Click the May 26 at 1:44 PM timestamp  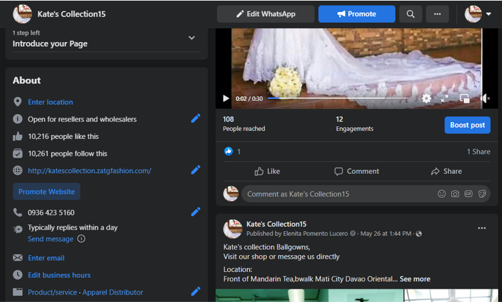(x=386, y=234)
